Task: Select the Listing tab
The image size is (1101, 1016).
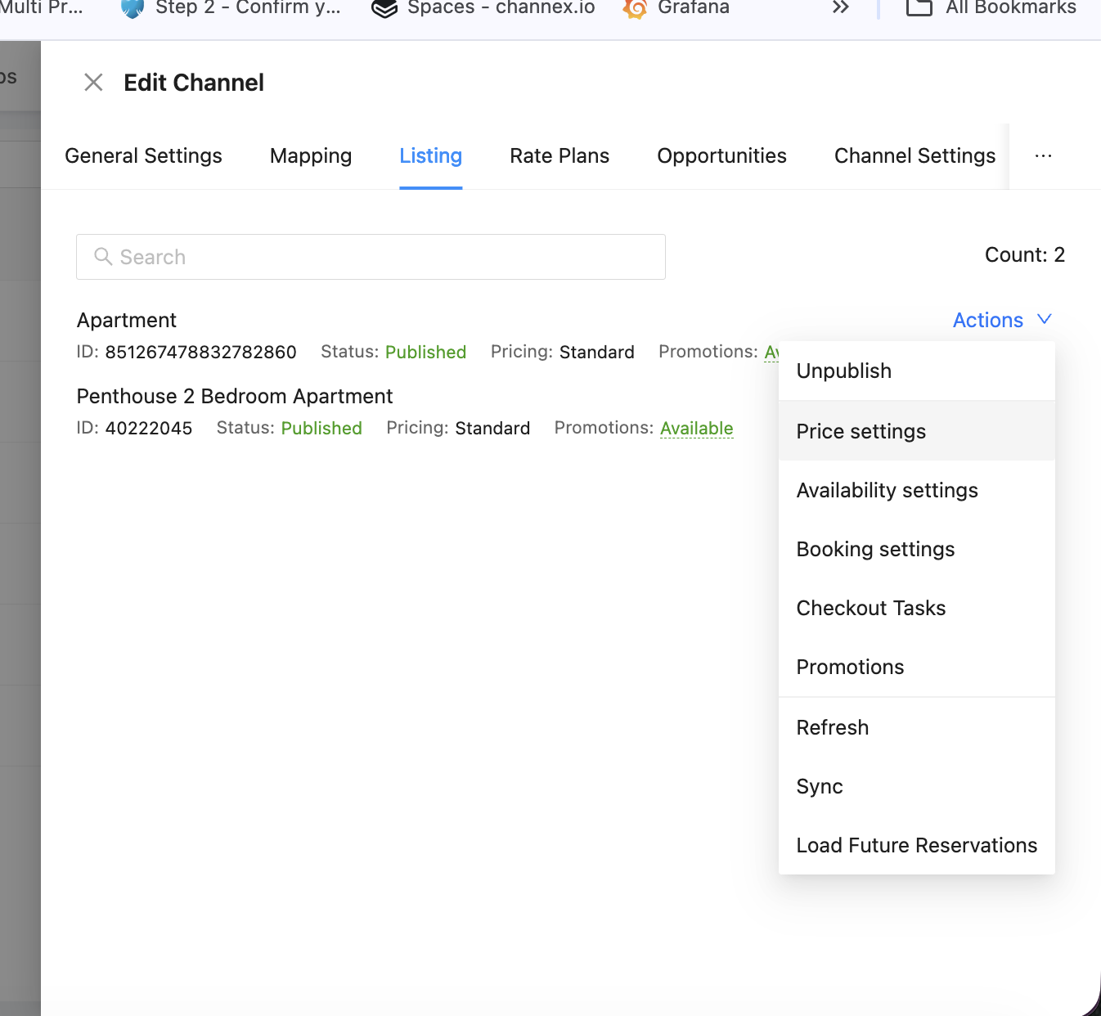Action: pyautogui.click(x=431, y=155)
